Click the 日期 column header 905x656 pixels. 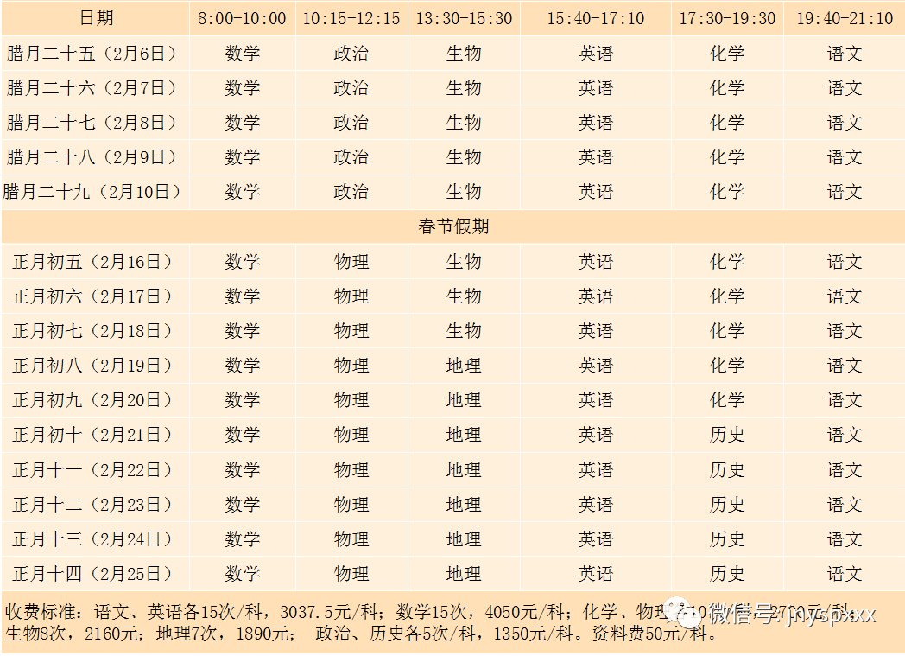[96, 18]
